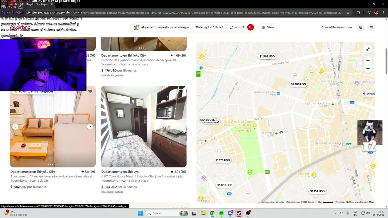The width and height of the screenshot is (388, 218).
Task: Click Alojamientos en esta zona del mapa
Action: click(165, 27)
